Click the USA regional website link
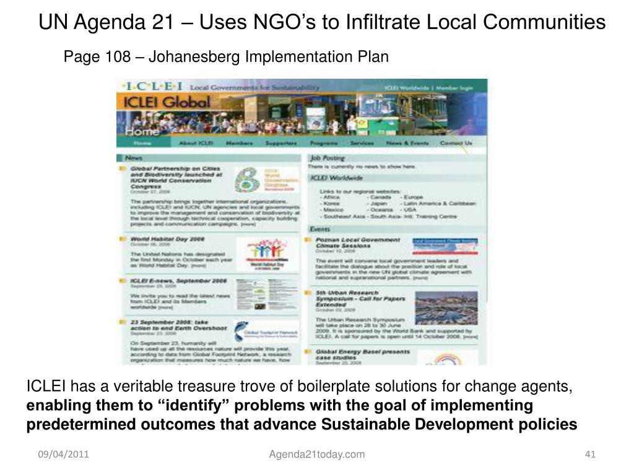The height and width of the screenshot is (476, 634). [x=410, y=210]
